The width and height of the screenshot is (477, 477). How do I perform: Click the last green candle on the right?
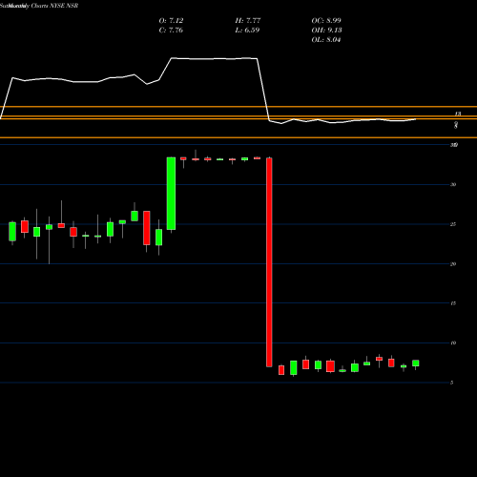pos(416,363)
